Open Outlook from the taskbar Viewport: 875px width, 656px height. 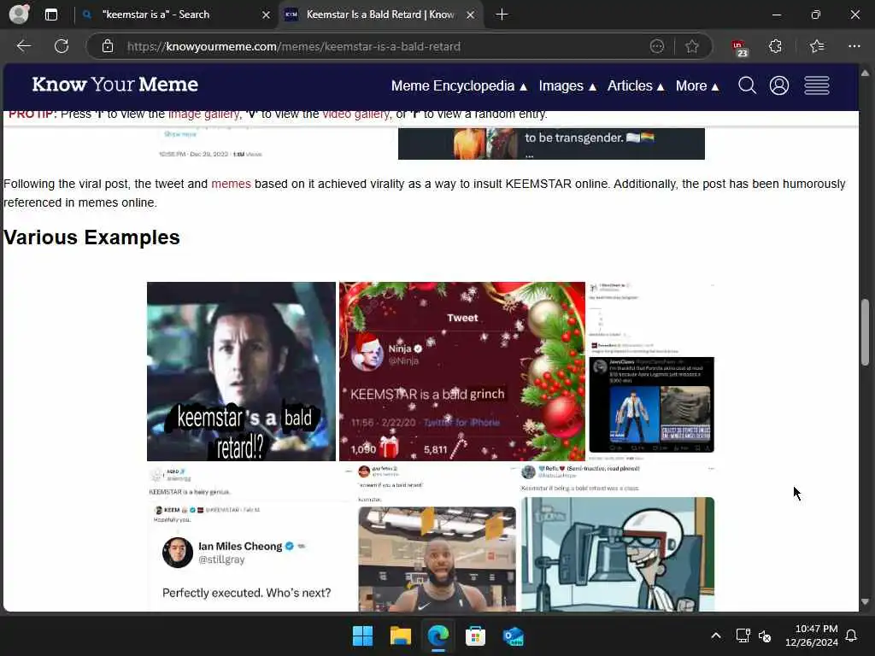coord(513,635)
